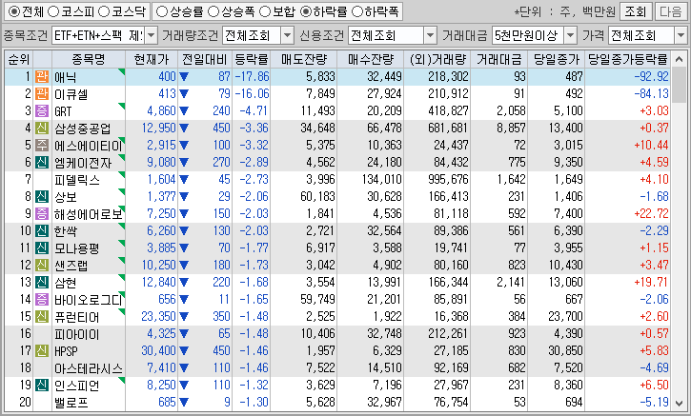691x416 pixels.
Task: Click the 신 badge next to 모나용평
Action: click(42, 248)
